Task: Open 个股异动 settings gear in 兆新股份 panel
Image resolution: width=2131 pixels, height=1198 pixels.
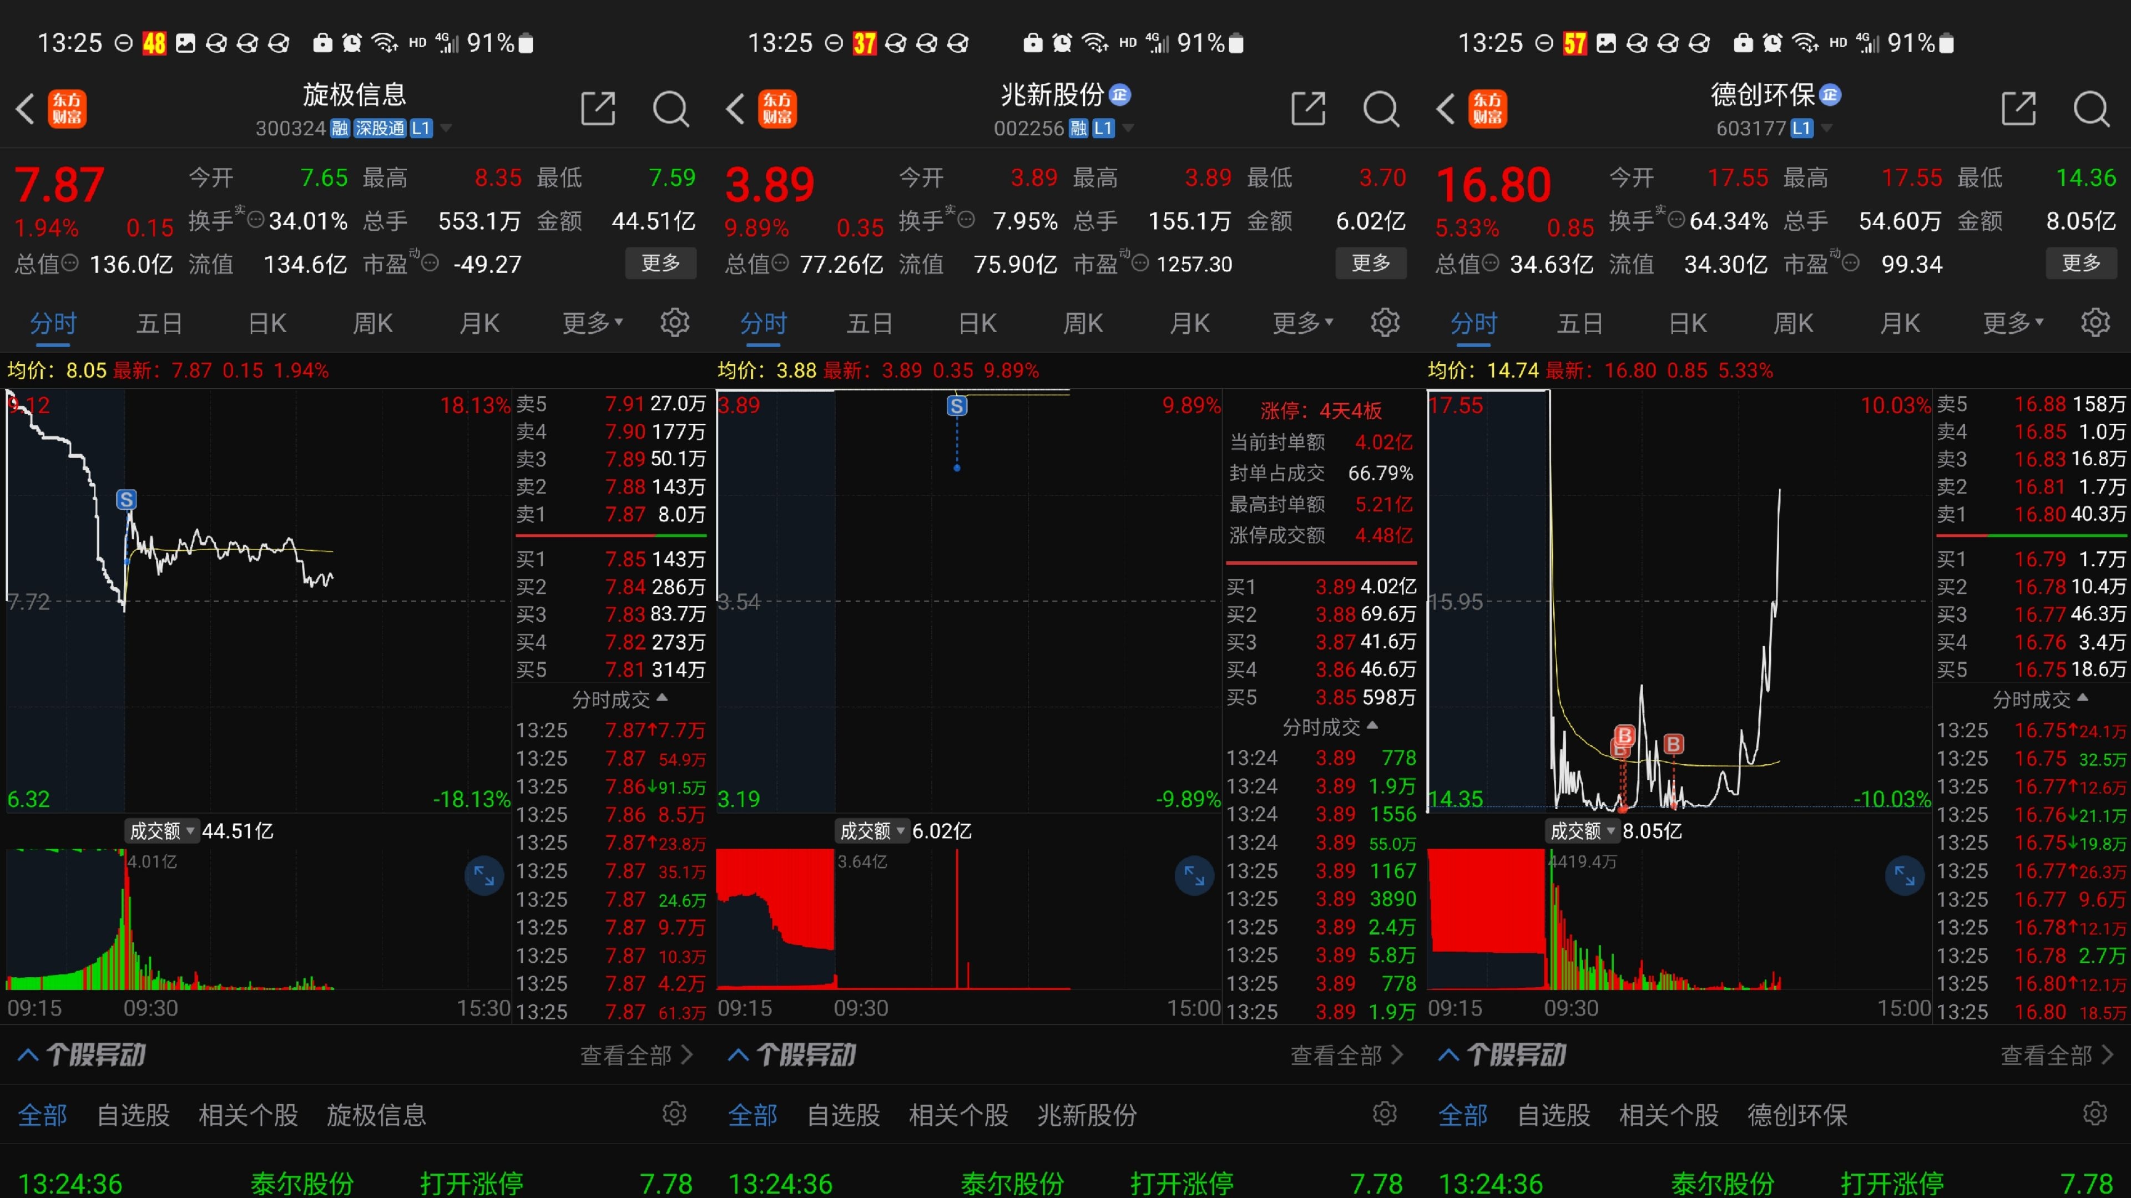Action: (1384, 1114)
